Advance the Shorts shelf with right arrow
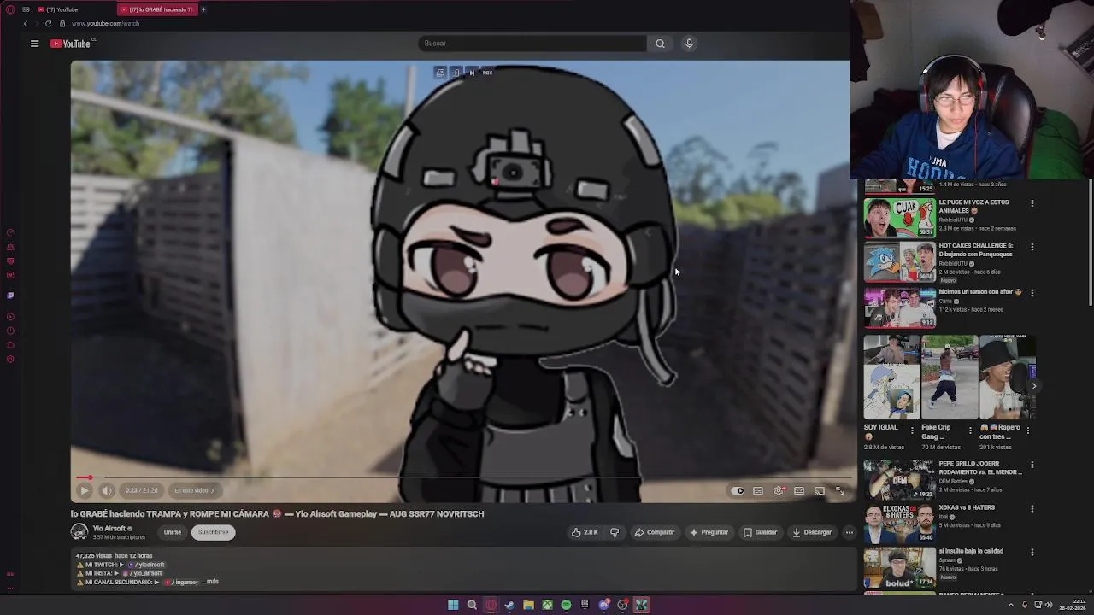 [1033, 386]
